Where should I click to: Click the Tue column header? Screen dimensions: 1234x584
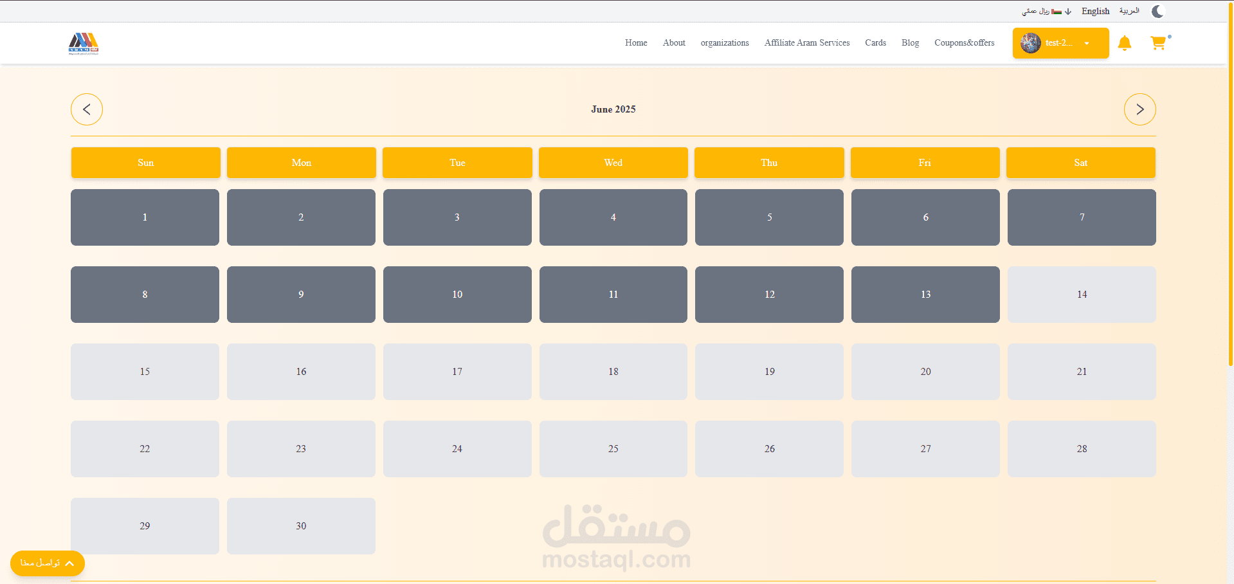[457, 163]
